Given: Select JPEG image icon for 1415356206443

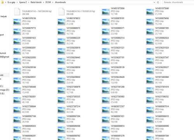Looking at the screenshot, I should pos(61,61).
